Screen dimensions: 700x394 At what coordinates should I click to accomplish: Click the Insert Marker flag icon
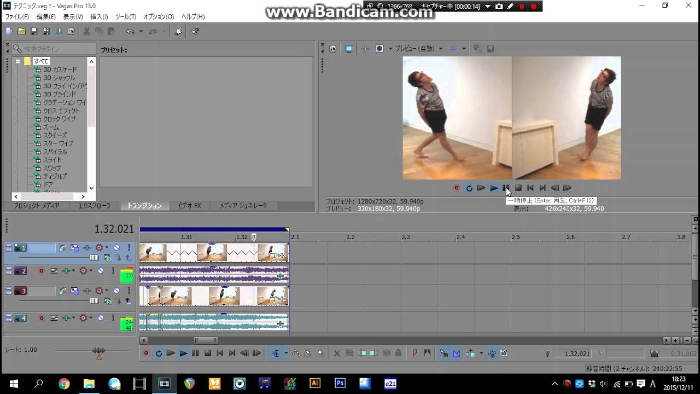tap(415, 354)
